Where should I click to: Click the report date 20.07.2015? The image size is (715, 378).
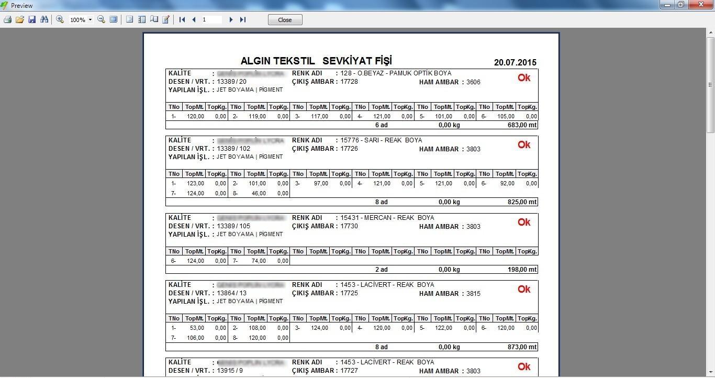(515, 63)
